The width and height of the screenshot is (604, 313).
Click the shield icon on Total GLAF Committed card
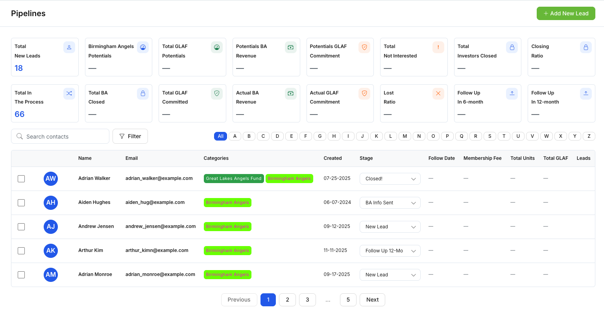pyautogui.click(x=216, y=93)
